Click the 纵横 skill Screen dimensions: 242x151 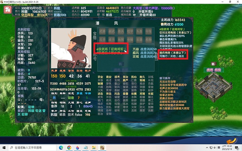click(134, 94)
